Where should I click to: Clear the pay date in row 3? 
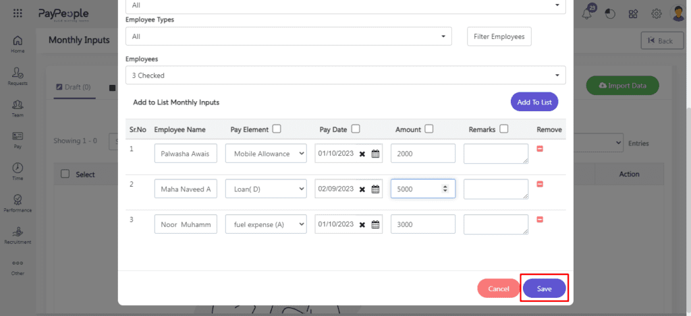coord(362,225)
